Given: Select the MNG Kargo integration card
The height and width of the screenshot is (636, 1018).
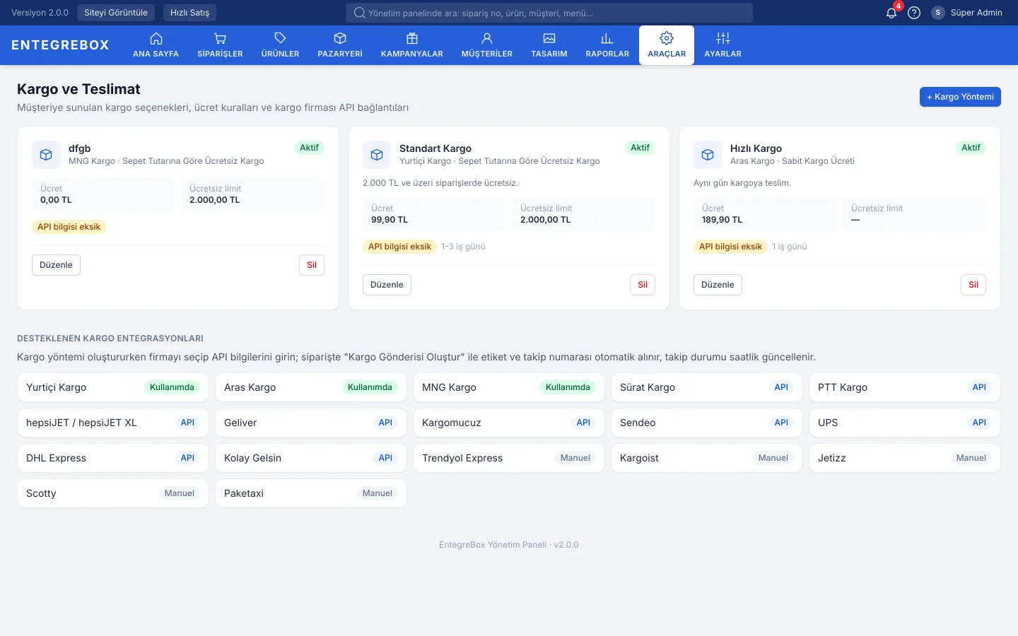Looking at the screenshot, I should click(x=509, y=387).
